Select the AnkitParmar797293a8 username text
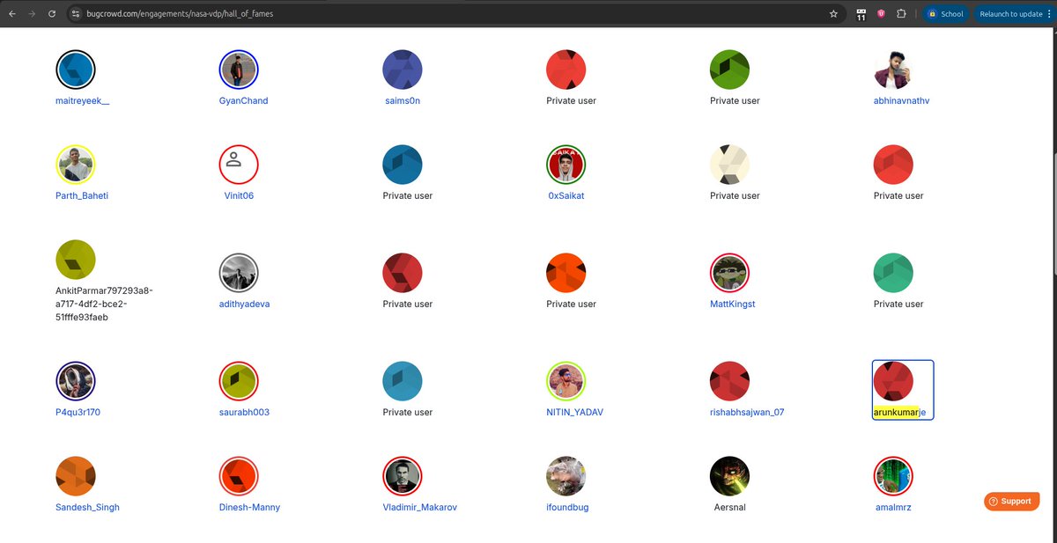Image resolution: width=1057 pixels, height=543 pixels. (104, 304)
